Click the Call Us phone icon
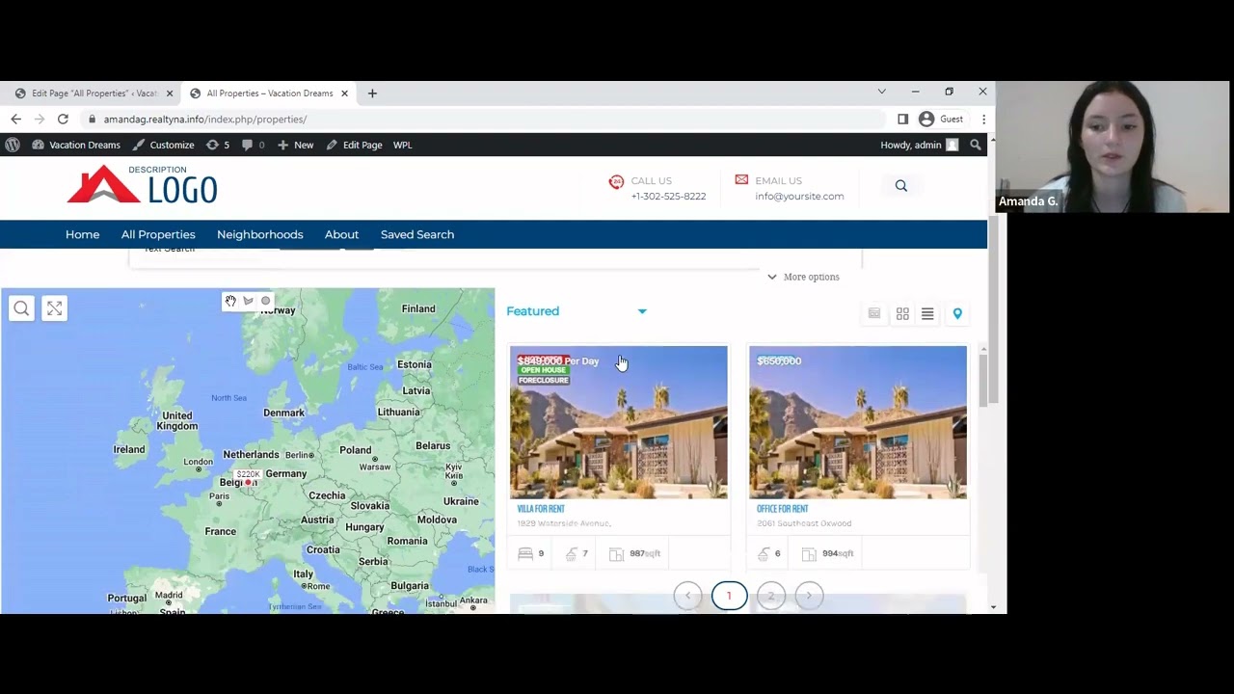Viewport: 1234px width, 694px height. point(616,181)
